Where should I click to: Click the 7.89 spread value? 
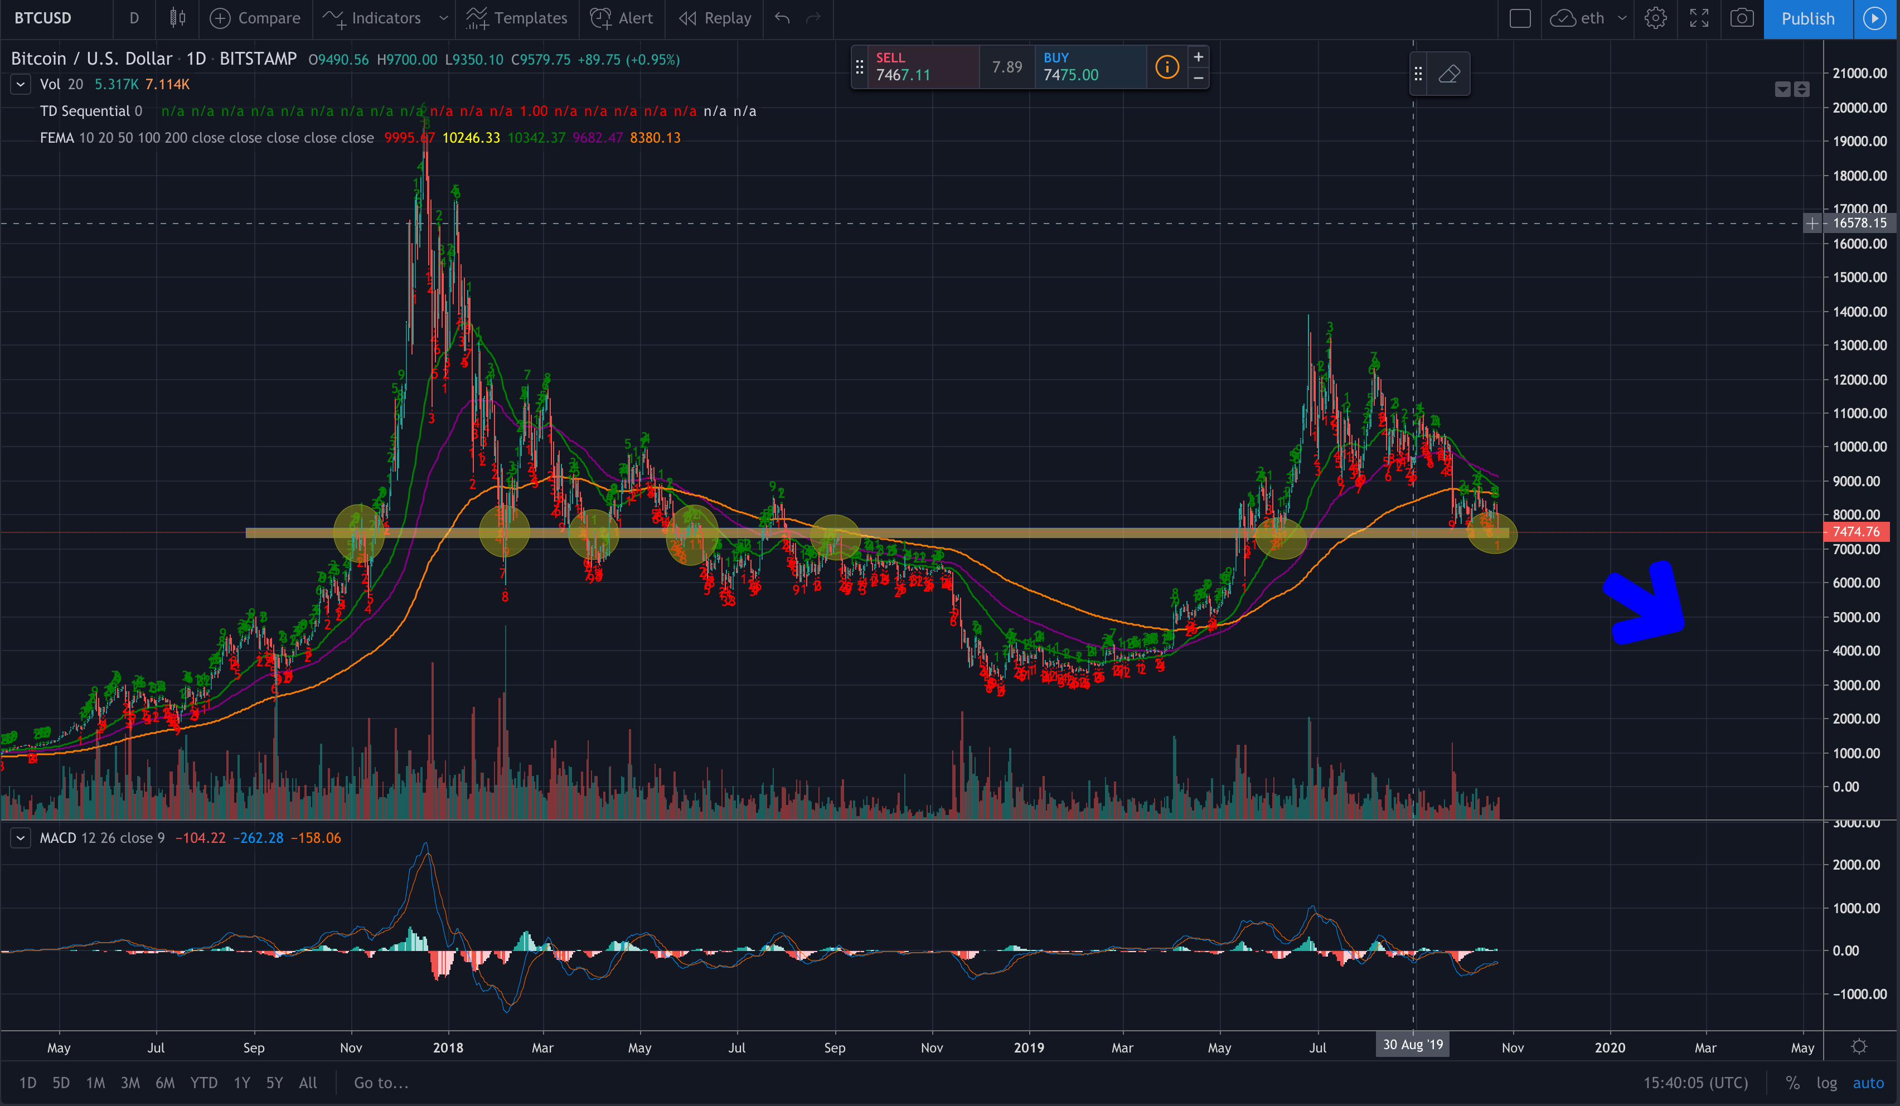[x=1006, y=67]
